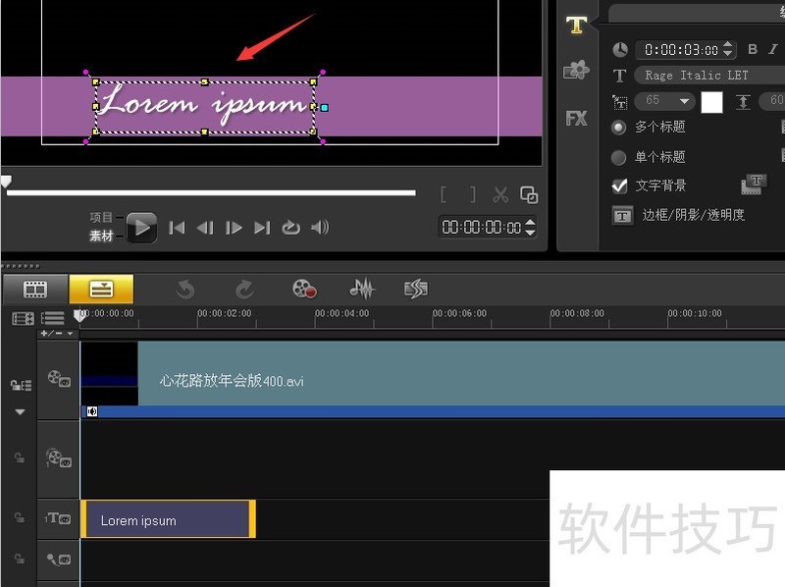Click the enlarge preview window icon
The image size is (785, 587).
click(529, 194)
